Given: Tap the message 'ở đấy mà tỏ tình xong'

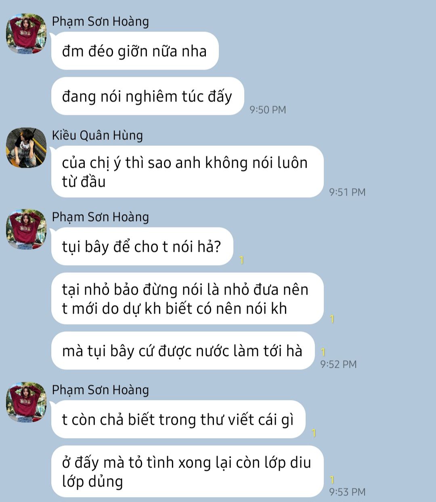Looking at the screenshot, I should pos(187,472).
